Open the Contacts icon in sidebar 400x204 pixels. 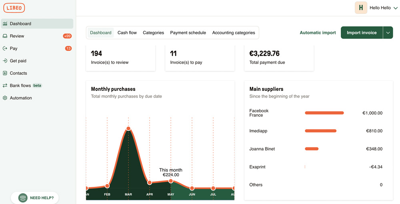click(5, 73)
